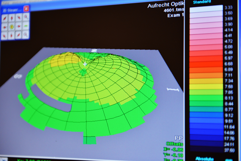This screenshot has width=241, height=161.
Task: Rotate the 3D map with the left arrow
Action: pyautogui.click(x=5, y=27)
